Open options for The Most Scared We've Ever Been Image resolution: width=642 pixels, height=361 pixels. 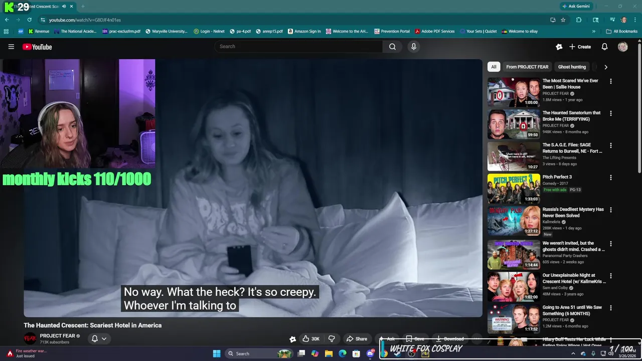tap(610, 81)
